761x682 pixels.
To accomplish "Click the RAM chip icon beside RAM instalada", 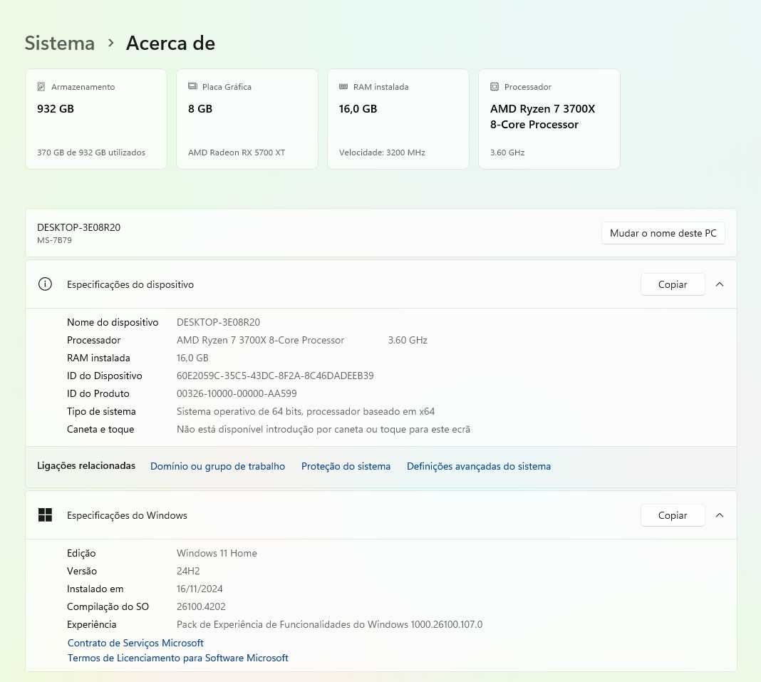I will pos(343,86).
